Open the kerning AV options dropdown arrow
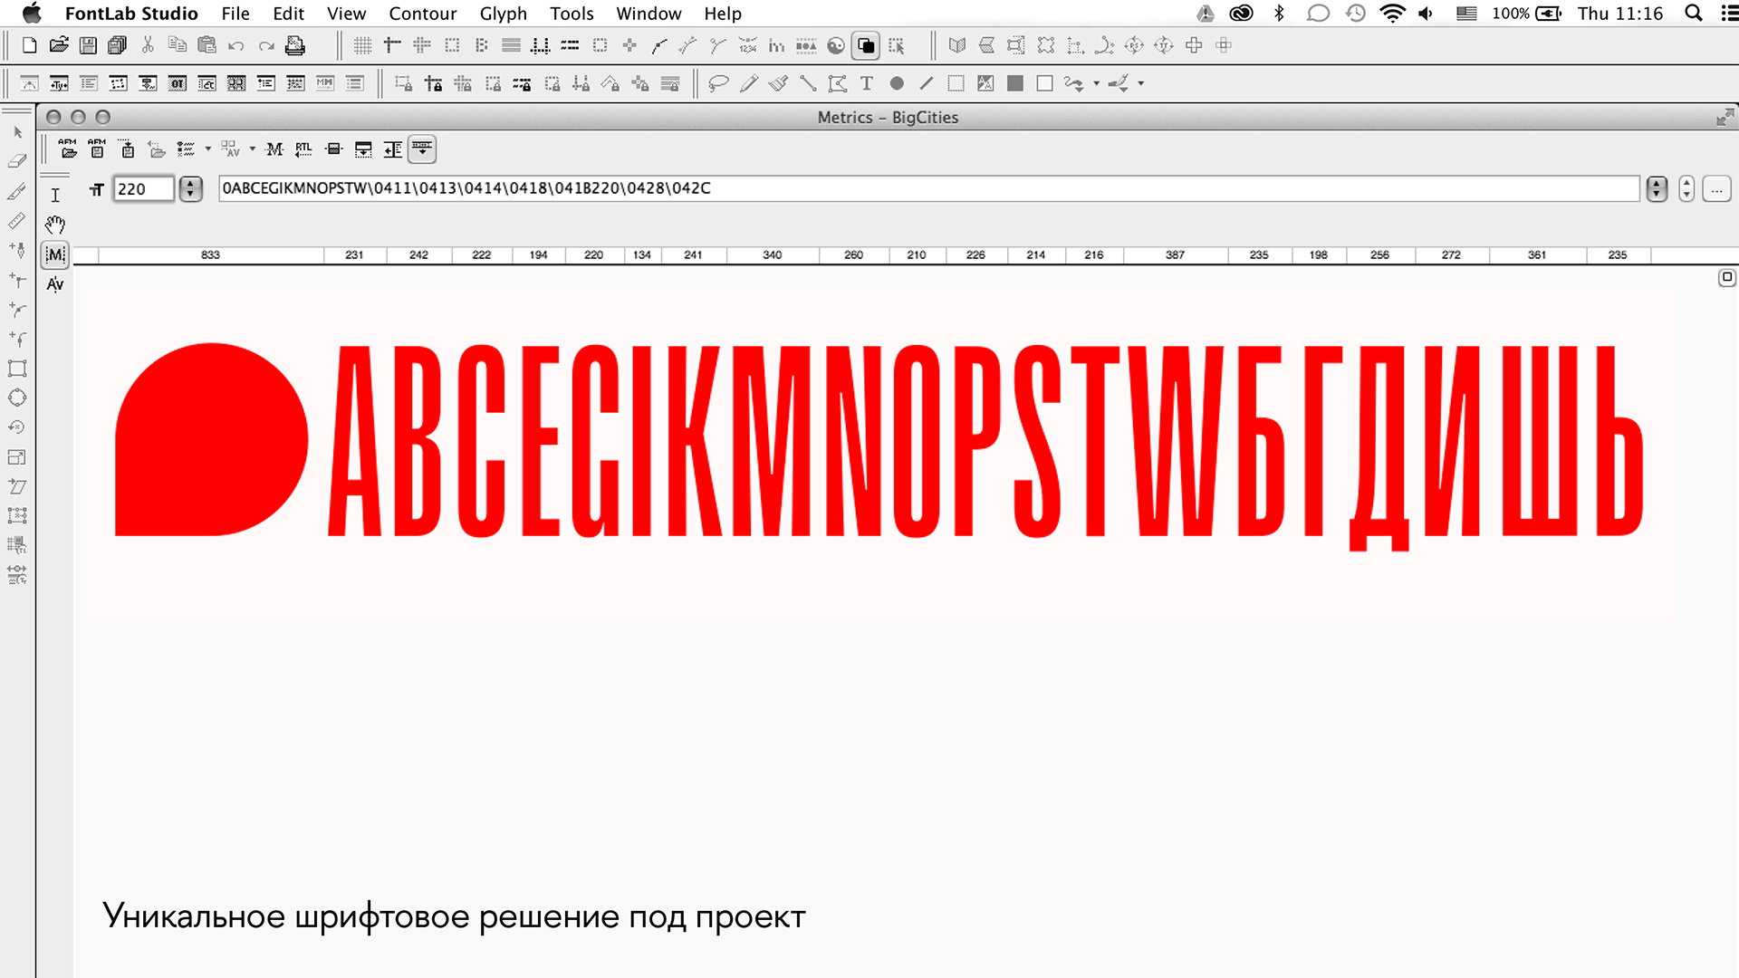Viewport: 1739px width, 978px height. click(x=252, y=149)
